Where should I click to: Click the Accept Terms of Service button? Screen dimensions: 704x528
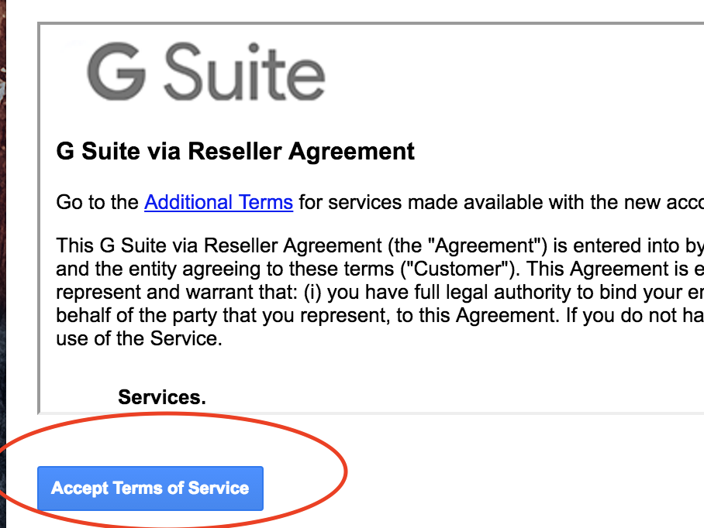[150, 489]
